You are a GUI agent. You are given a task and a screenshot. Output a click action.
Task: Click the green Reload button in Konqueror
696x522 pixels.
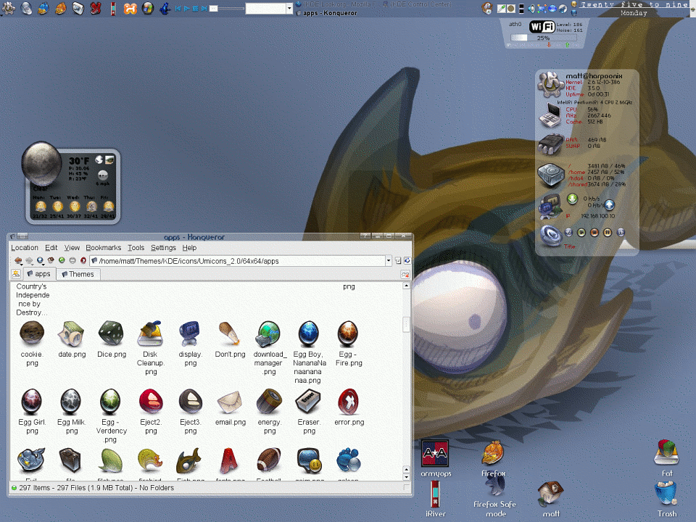(62, 260)
